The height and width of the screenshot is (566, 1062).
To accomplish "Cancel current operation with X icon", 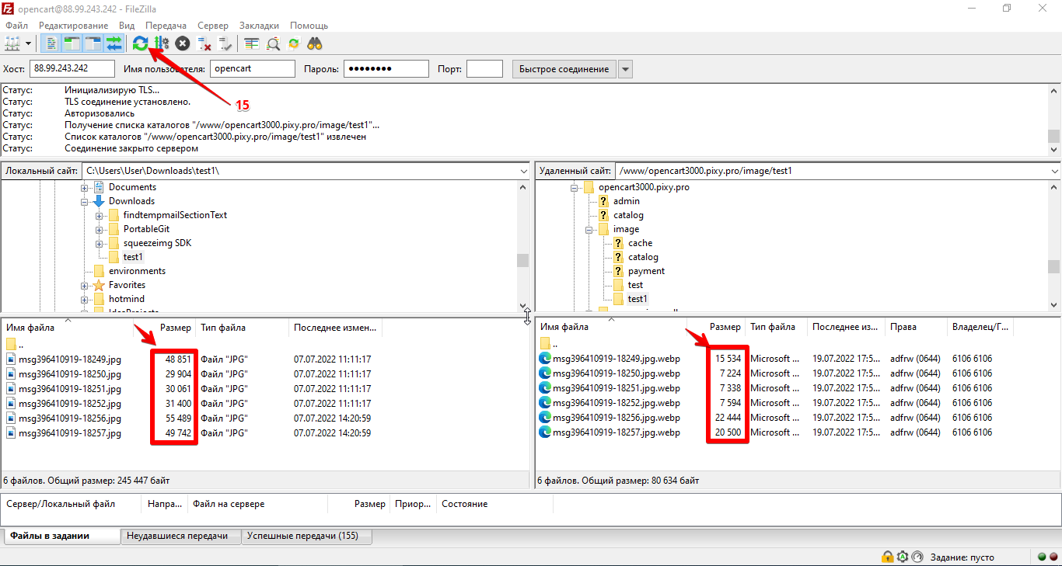I will point(183,43).
